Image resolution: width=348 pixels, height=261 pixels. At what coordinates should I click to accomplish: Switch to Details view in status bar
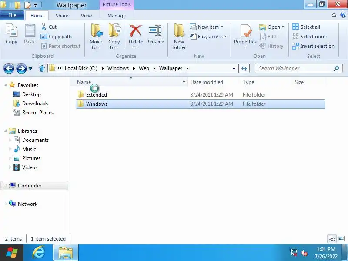(332, 239)
